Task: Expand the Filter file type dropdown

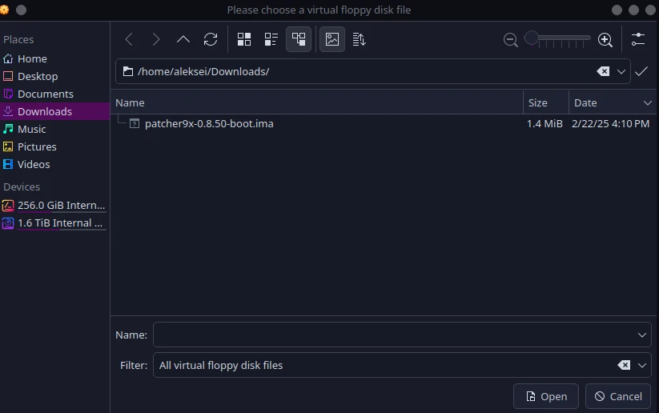Action: click(x=641, y=365)
